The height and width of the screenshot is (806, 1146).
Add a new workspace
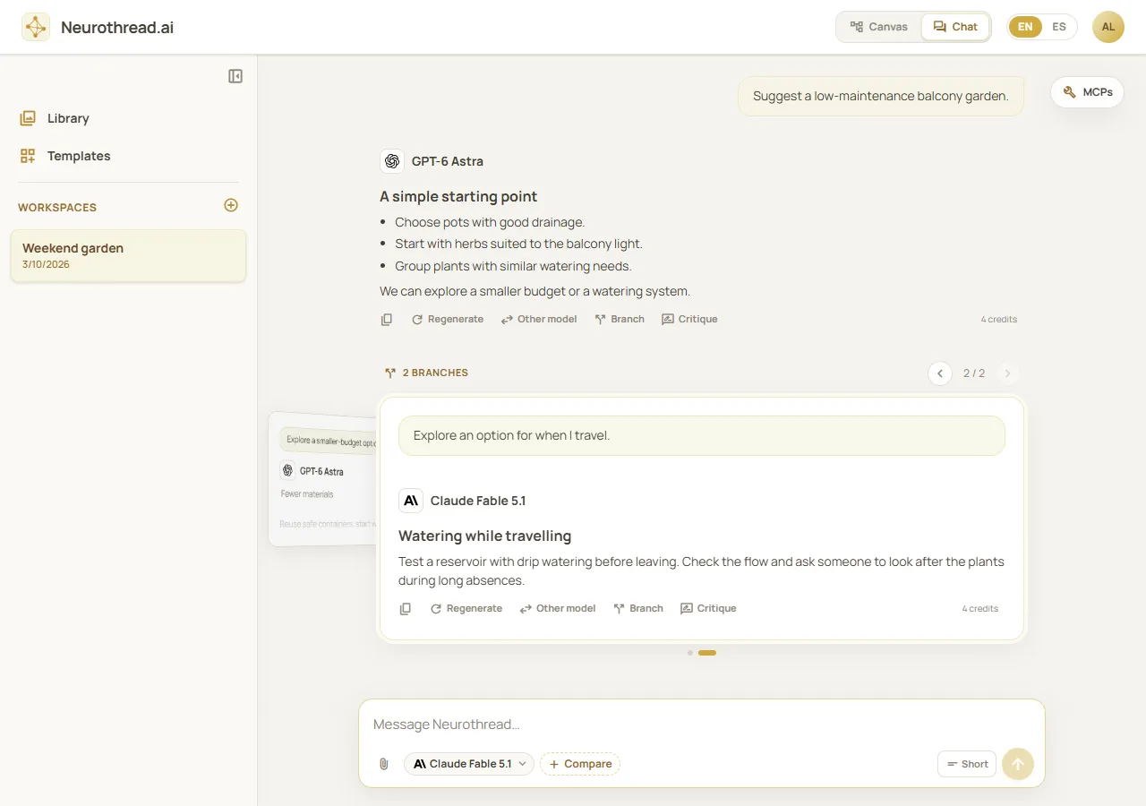pos(231,205)
